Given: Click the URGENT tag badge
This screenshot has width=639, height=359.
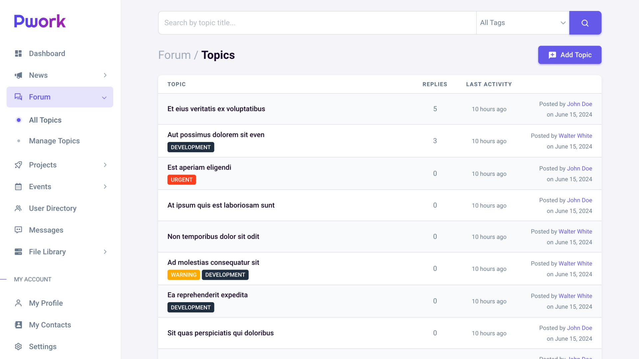Looking at the screenshot, I should pos(181,180).
